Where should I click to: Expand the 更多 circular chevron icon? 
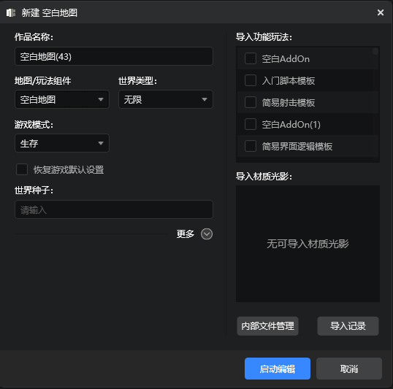click(207, 234)
